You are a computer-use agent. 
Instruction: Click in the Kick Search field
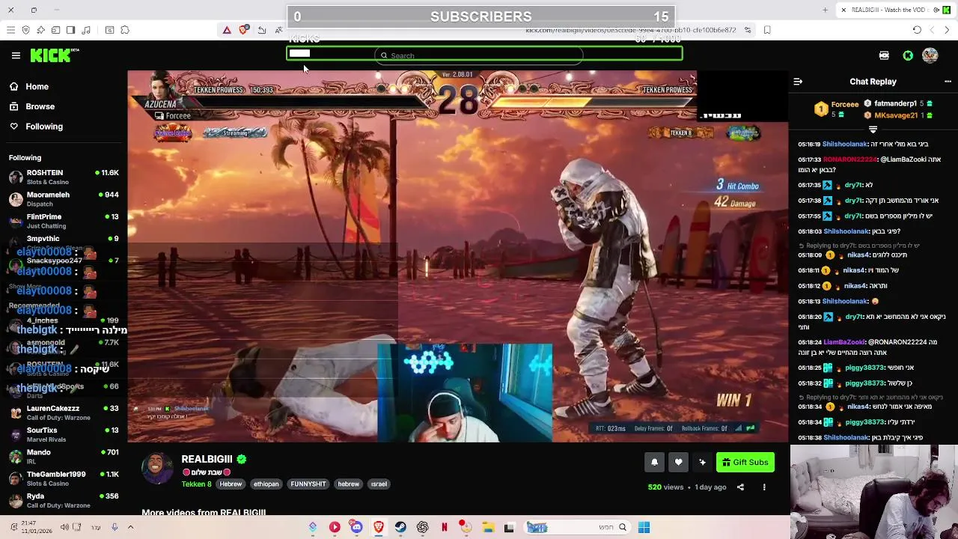[479, 55]
